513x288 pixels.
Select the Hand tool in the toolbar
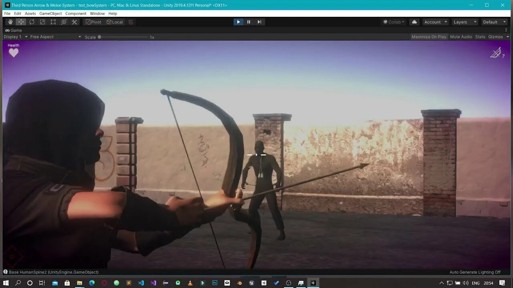pos(10,22)
